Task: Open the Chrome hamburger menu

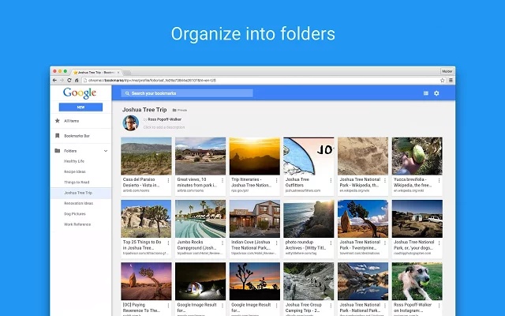Action: pos(451,81)
